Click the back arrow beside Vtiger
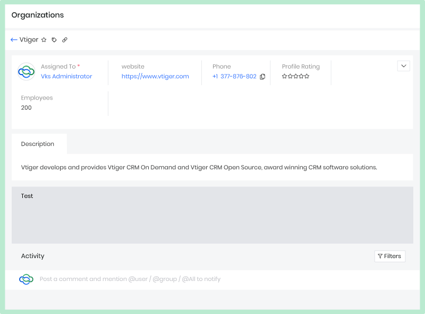This screenshot has width=425, height=314. (14, 40)
